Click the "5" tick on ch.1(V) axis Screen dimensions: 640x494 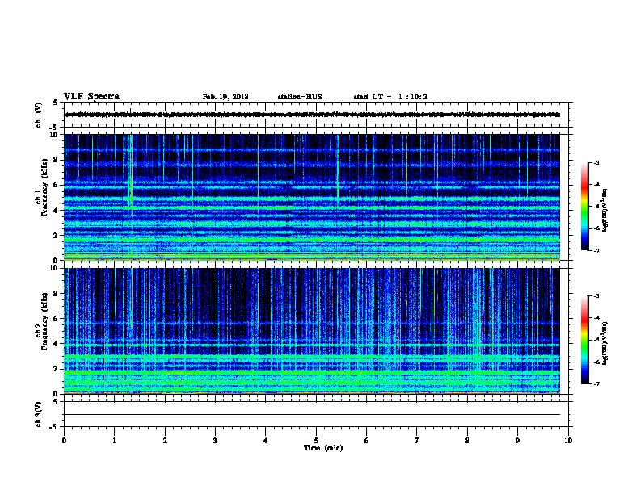(x=56, y=103)
